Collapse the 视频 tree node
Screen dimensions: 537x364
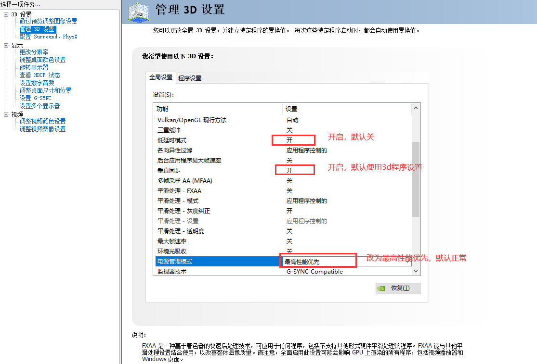(x=6, y=114)
